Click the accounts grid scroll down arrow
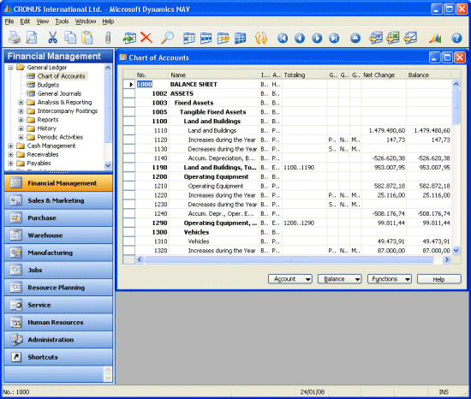Viewport: 471px width, 399px height. (456, 250)
